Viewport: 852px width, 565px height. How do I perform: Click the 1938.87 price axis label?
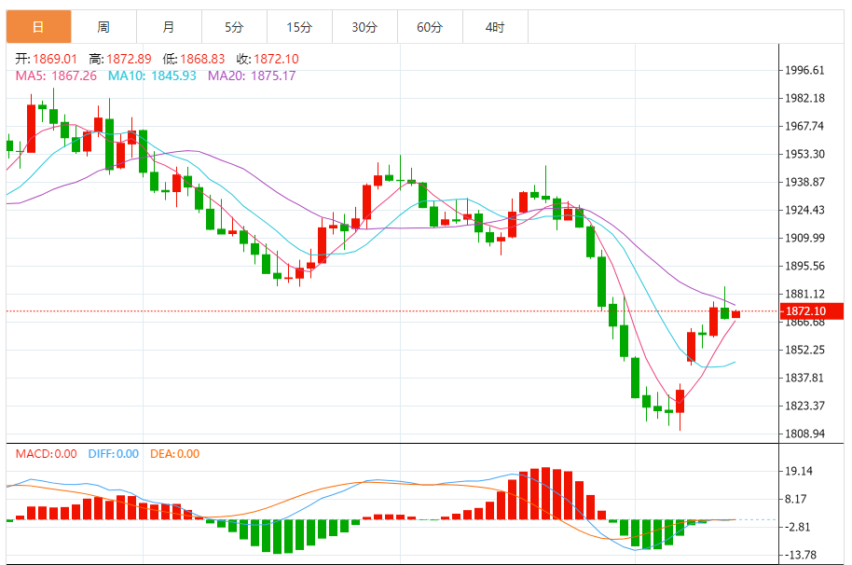point(804,182)
